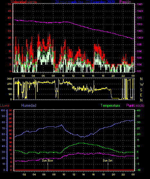
Task: Click the Lluvia legend label
Action: pyautogui.click(x=5, y=105)
